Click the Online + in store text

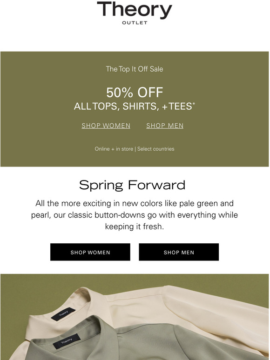[x=114, y=149]
